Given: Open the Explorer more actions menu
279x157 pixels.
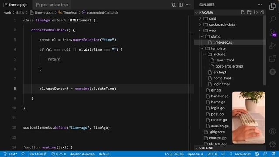Looking at the screenshot, I should [x=260, y=5].
